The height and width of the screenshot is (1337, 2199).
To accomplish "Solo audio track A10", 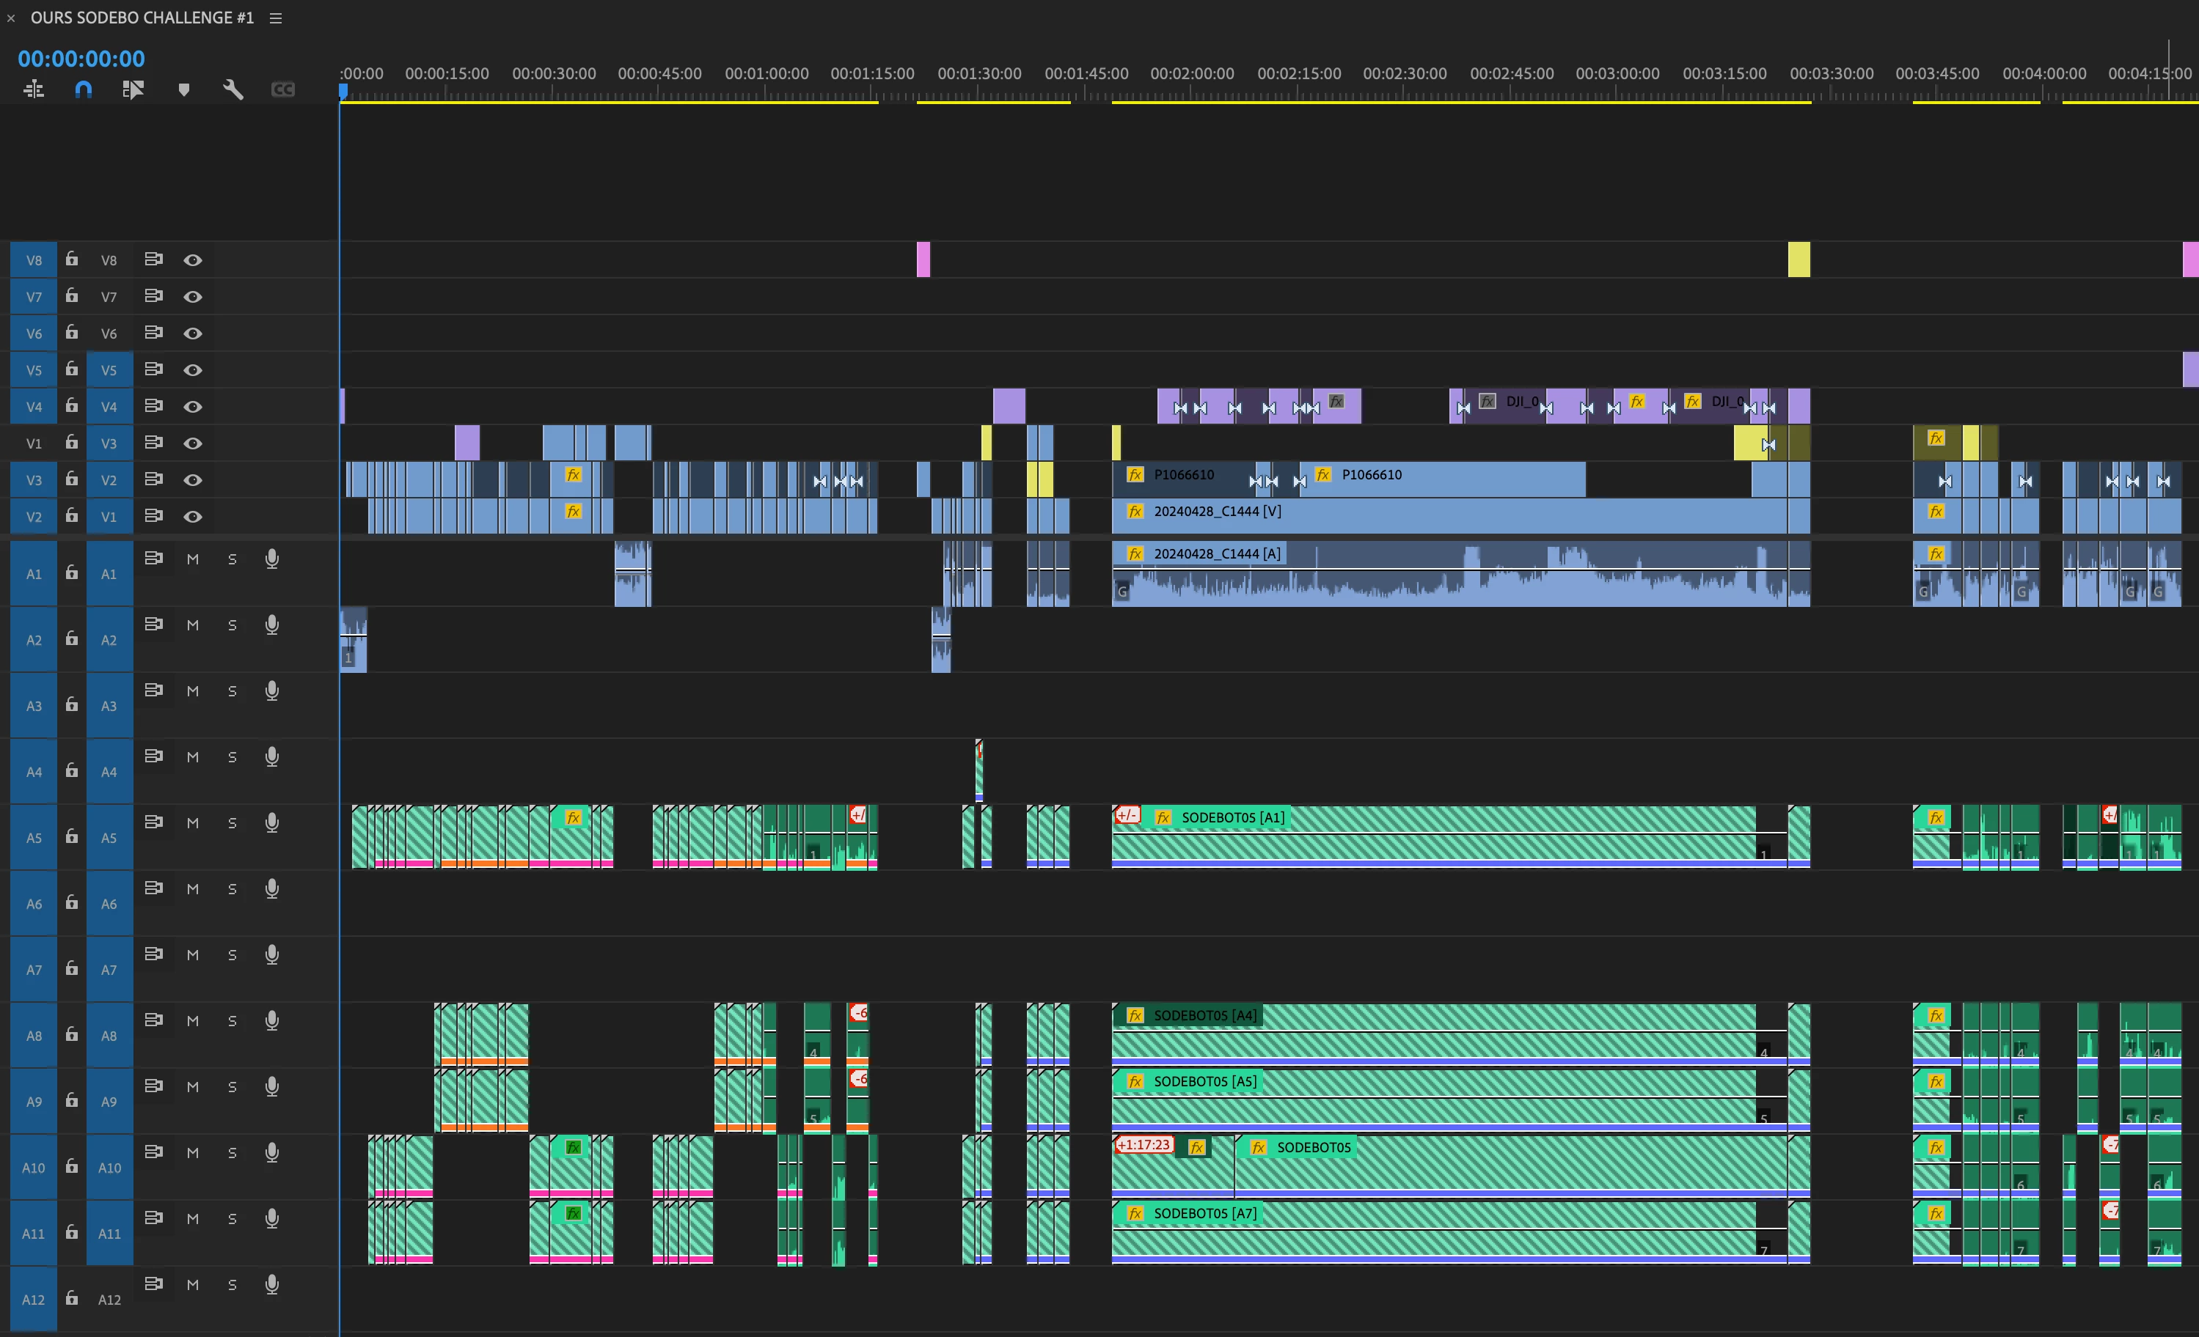I will [x=232, y=1153].
